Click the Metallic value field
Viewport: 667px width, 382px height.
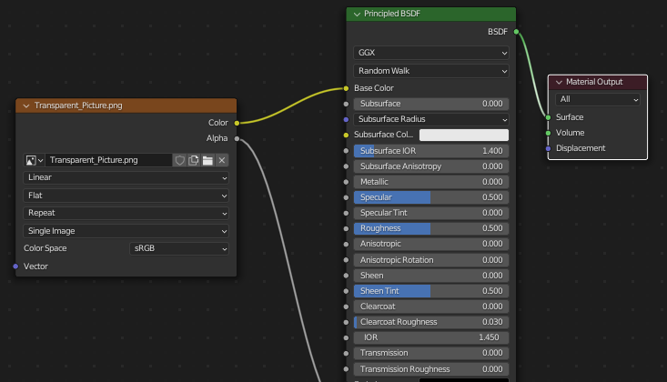431,182
